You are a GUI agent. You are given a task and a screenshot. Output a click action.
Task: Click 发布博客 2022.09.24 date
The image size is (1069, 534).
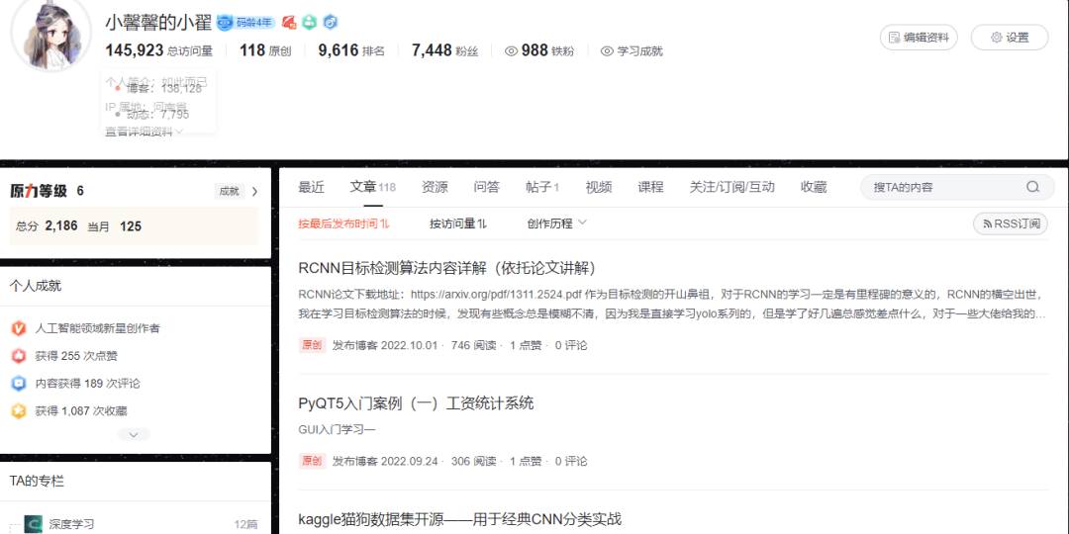coord(385,461)
